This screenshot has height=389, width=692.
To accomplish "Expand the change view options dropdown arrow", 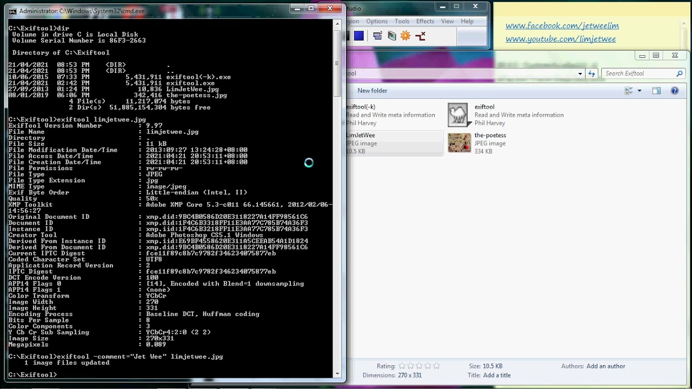I will point(639,91).
